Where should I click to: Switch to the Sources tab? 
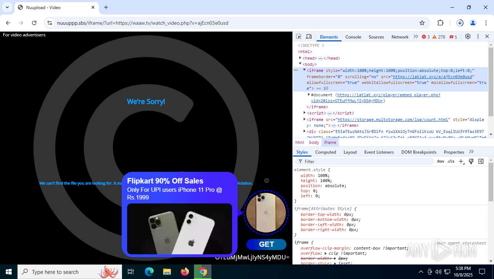376,37
